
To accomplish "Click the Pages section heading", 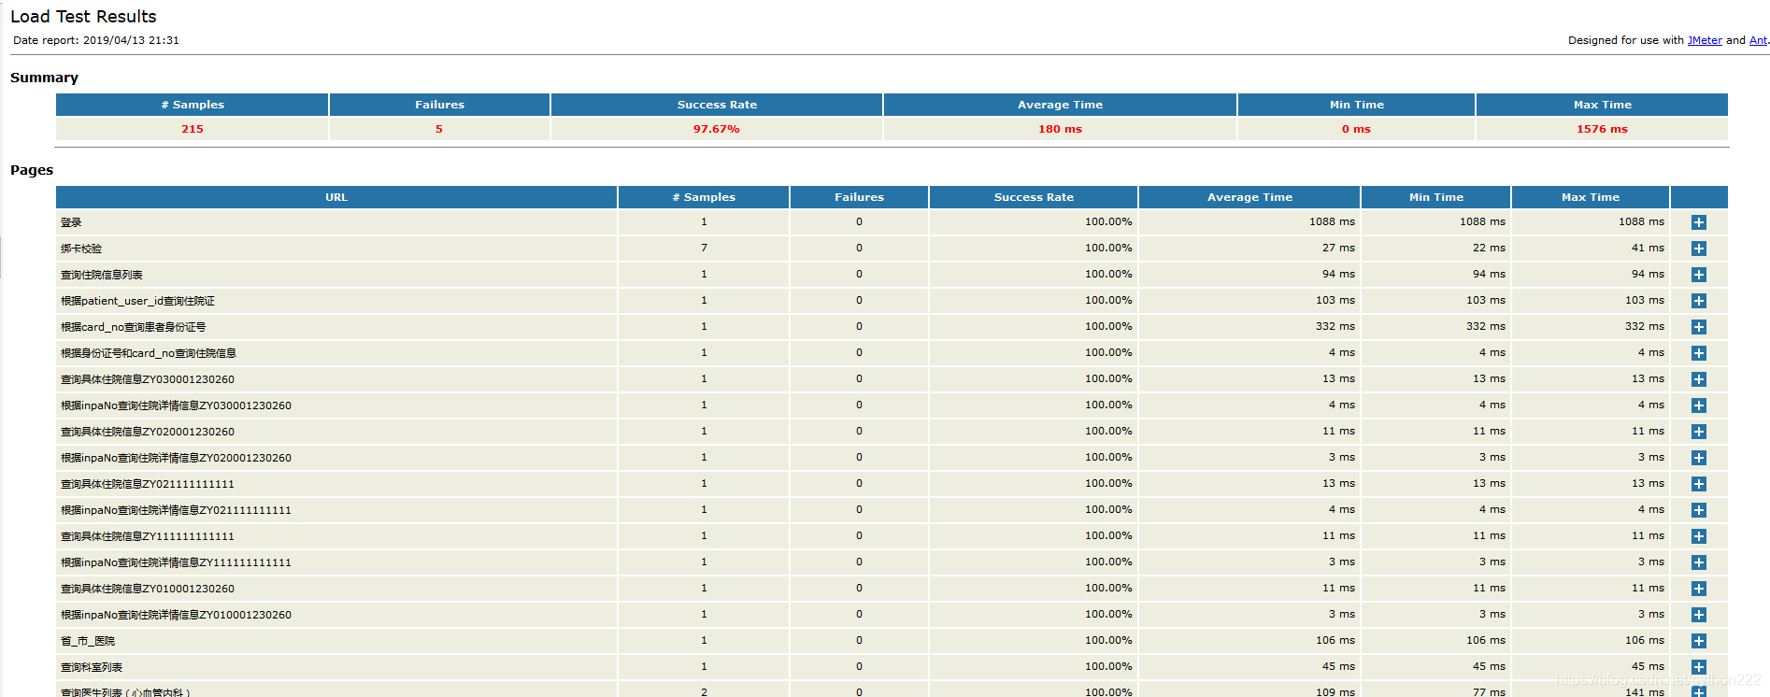I will [x=32, y=170].
